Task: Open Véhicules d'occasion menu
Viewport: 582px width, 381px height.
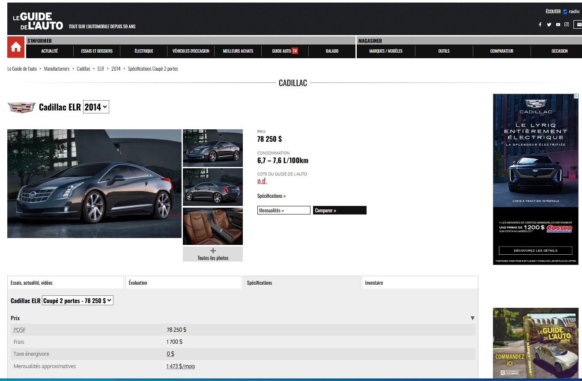Action: 191,51
